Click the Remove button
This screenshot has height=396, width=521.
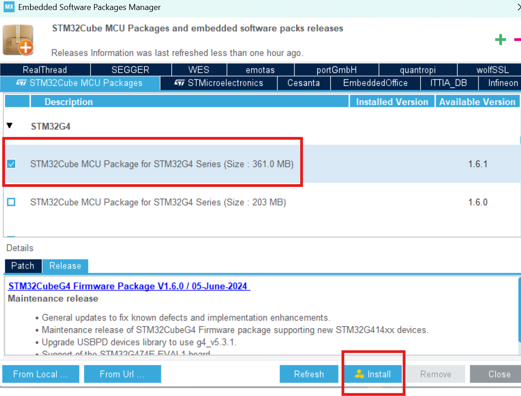pyautogui.click(x=436, y=374)
